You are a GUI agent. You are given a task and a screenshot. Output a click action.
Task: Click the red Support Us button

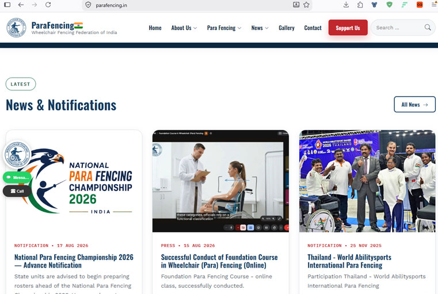[348, 28]
